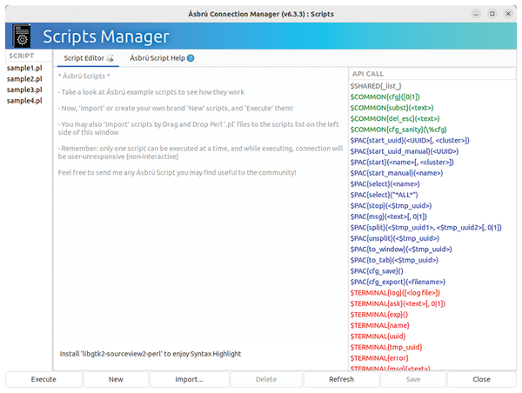Select $PAC{cfg_save}() entry
The height and width of the screenshot is (393, 522).
coord(377,271)
